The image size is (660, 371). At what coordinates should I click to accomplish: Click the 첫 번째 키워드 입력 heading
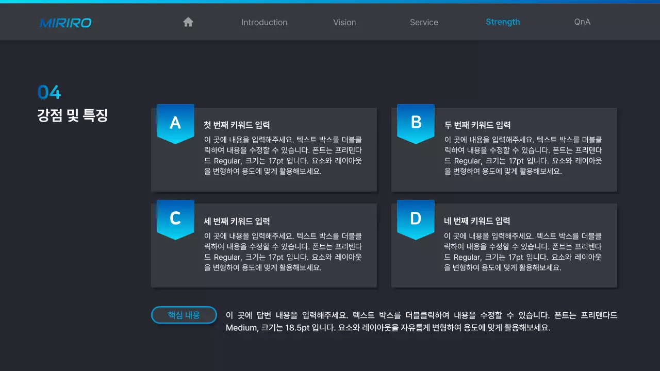237,124
